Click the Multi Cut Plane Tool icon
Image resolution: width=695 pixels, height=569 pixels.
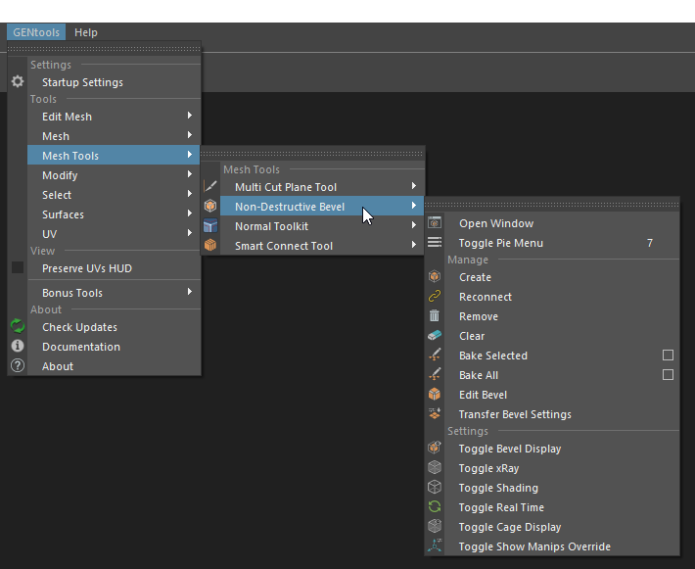point(210,187)
